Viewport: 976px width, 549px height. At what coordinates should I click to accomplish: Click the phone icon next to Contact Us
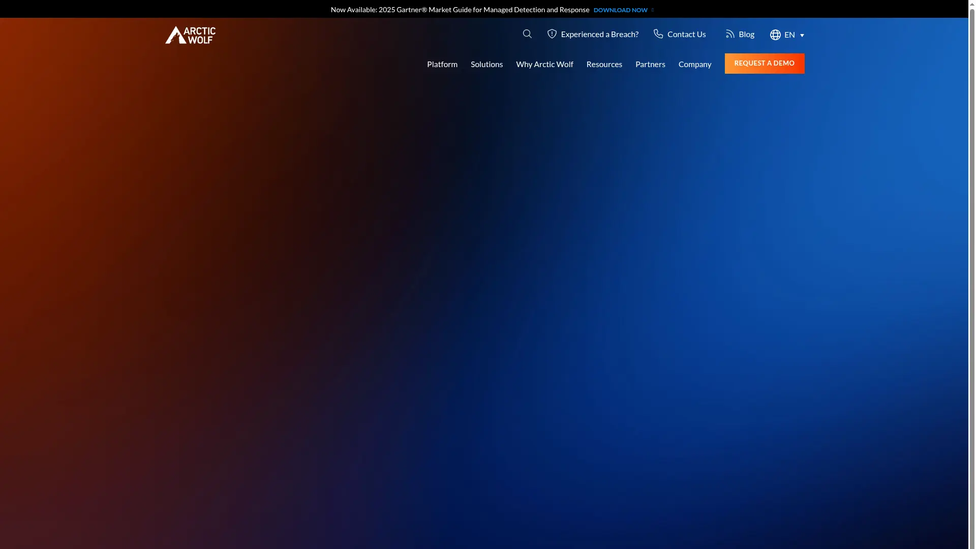(658, 34)
